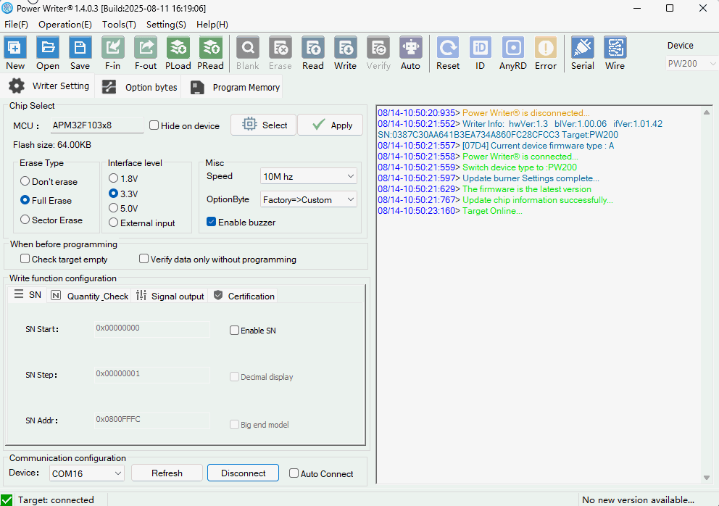Click the Disconnect button
719x506 pixels.
point(243,473)
